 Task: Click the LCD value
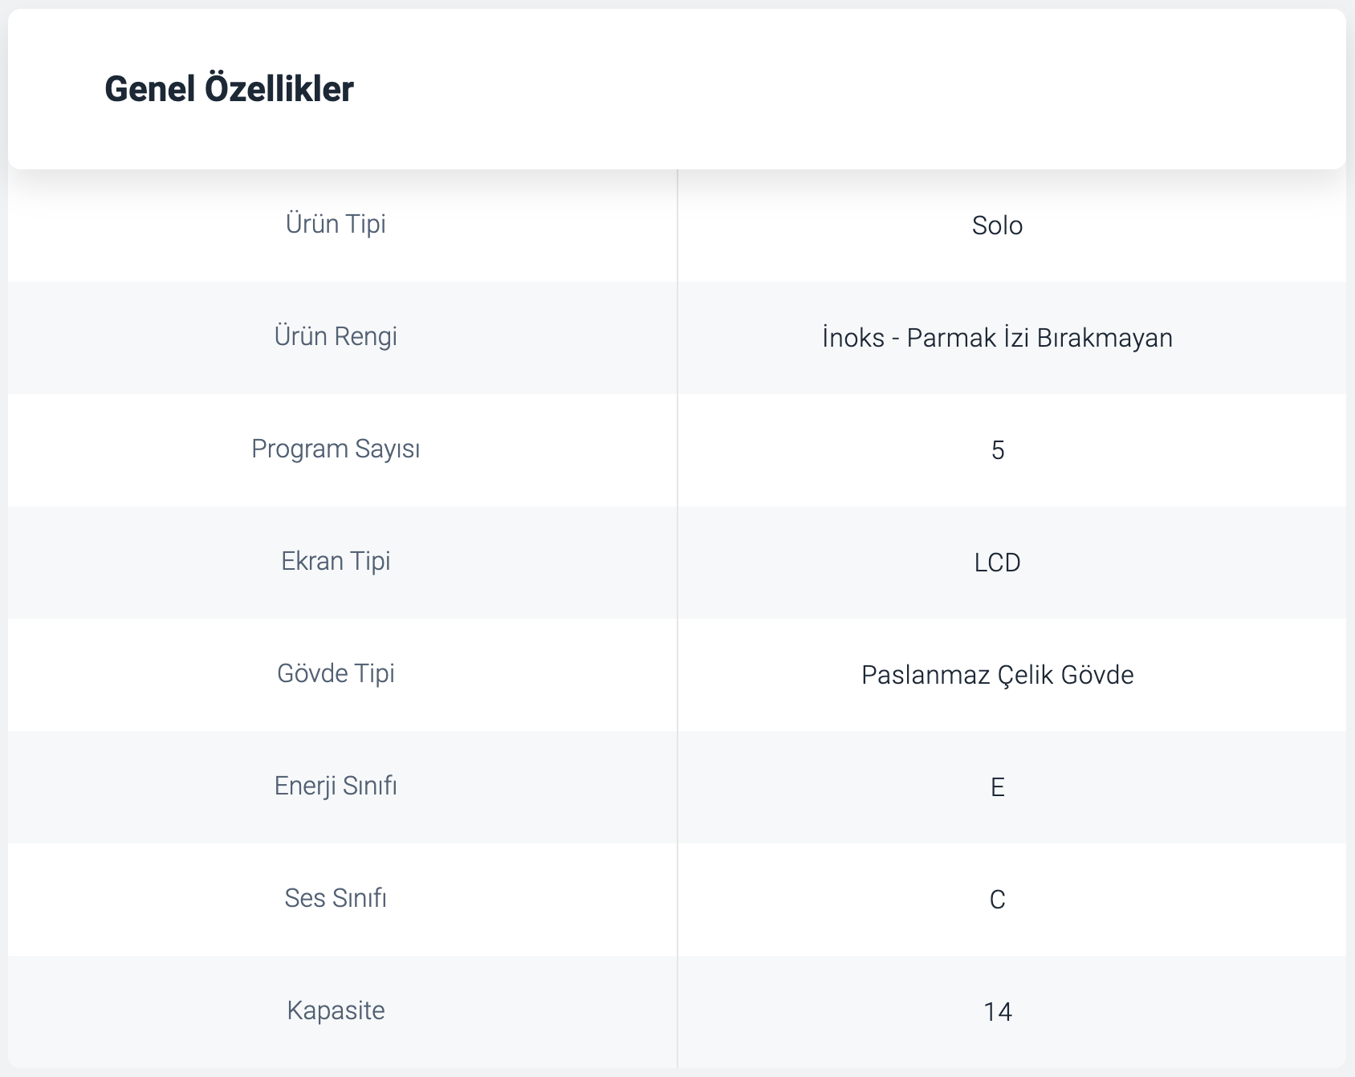(x=997, y=563)
